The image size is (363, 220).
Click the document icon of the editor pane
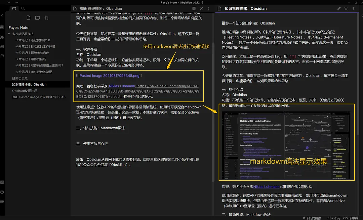(75, 8)
